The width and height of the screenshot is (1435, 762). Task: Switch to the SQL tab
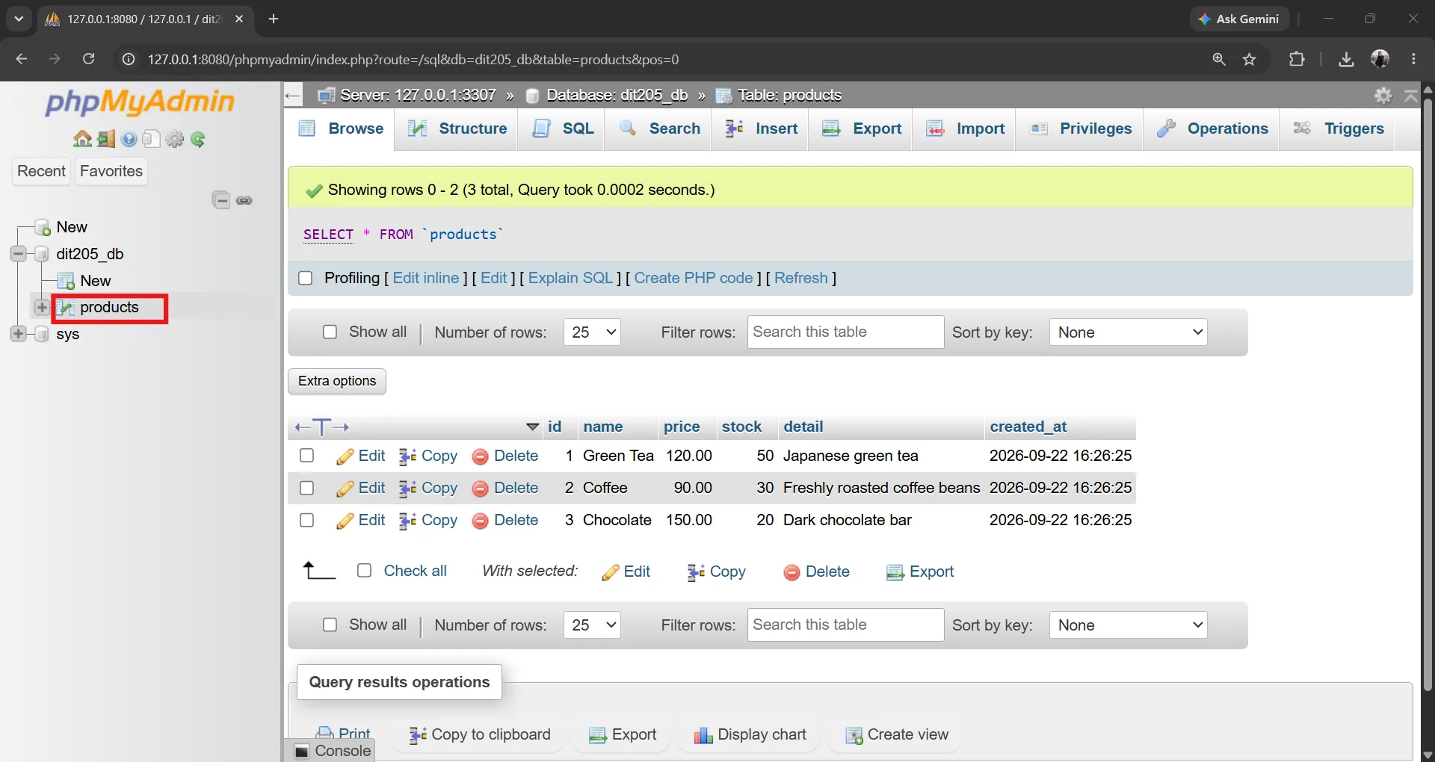point(563,128)
